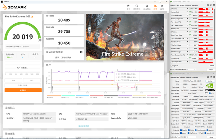Click the Fire Strike Extreme preview image
Image resolution: width=216 pixels, height=139 pixels.
[125, 37]
